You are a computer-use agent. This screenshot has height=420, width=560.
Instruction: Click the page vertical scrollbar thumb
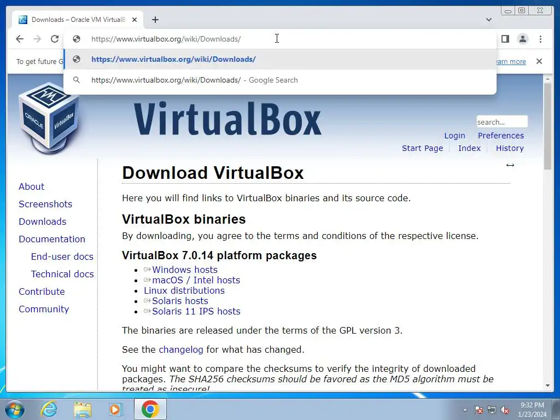[548, 126]
